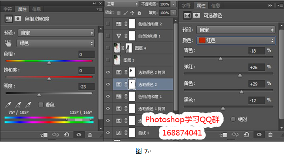This screenshot has height=155, width=284.
Task: Select the subtract-from-sample eyedropper with minus
Action: [28, 104]
